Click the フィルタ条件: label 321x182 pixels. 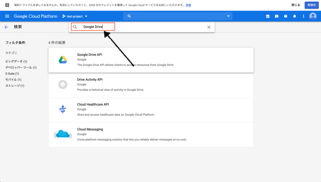pos(16,43)
